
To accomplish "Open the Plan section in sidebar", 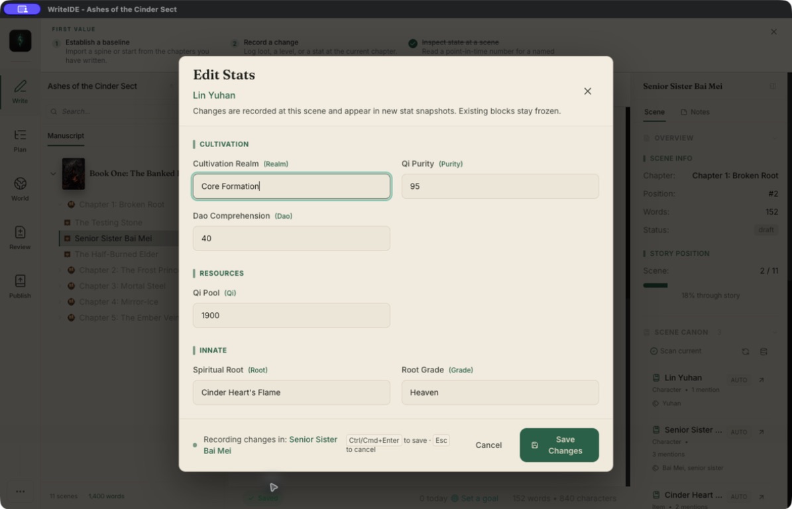I will coord(20,141).
